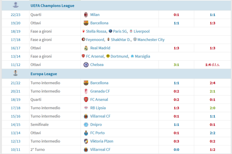Open the Dortmund team link
The height and width of the screenshot is (154, 232).
pos(119,57)
